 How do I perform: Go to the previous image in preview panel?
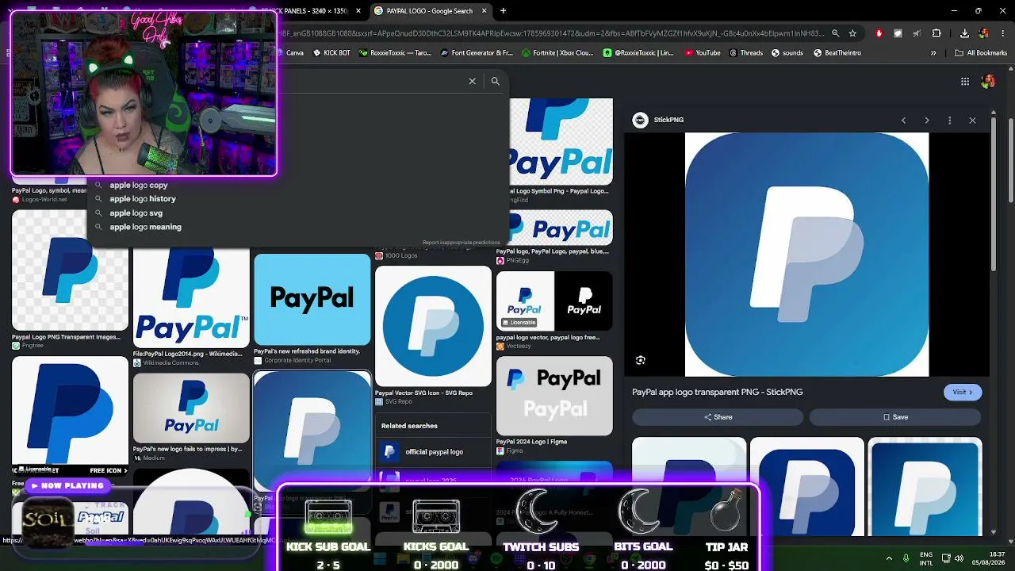903,120
